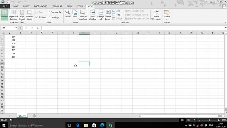227x128 pixels.
Task: Open a New Window
Action: pos(93,15)
